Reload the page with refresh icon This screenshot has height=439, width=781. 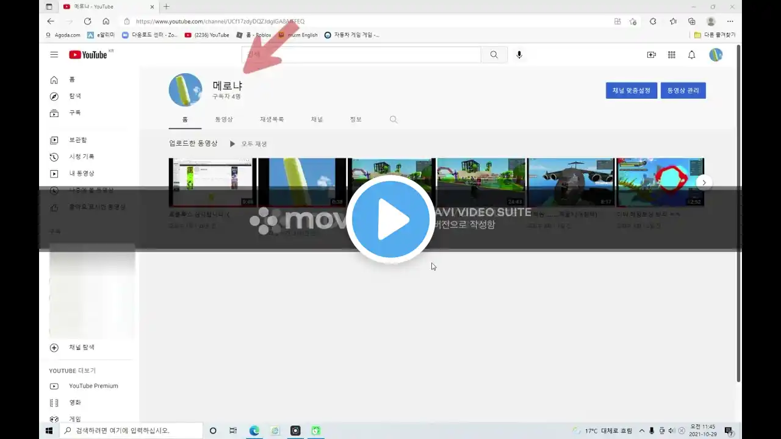pos(87,21)
